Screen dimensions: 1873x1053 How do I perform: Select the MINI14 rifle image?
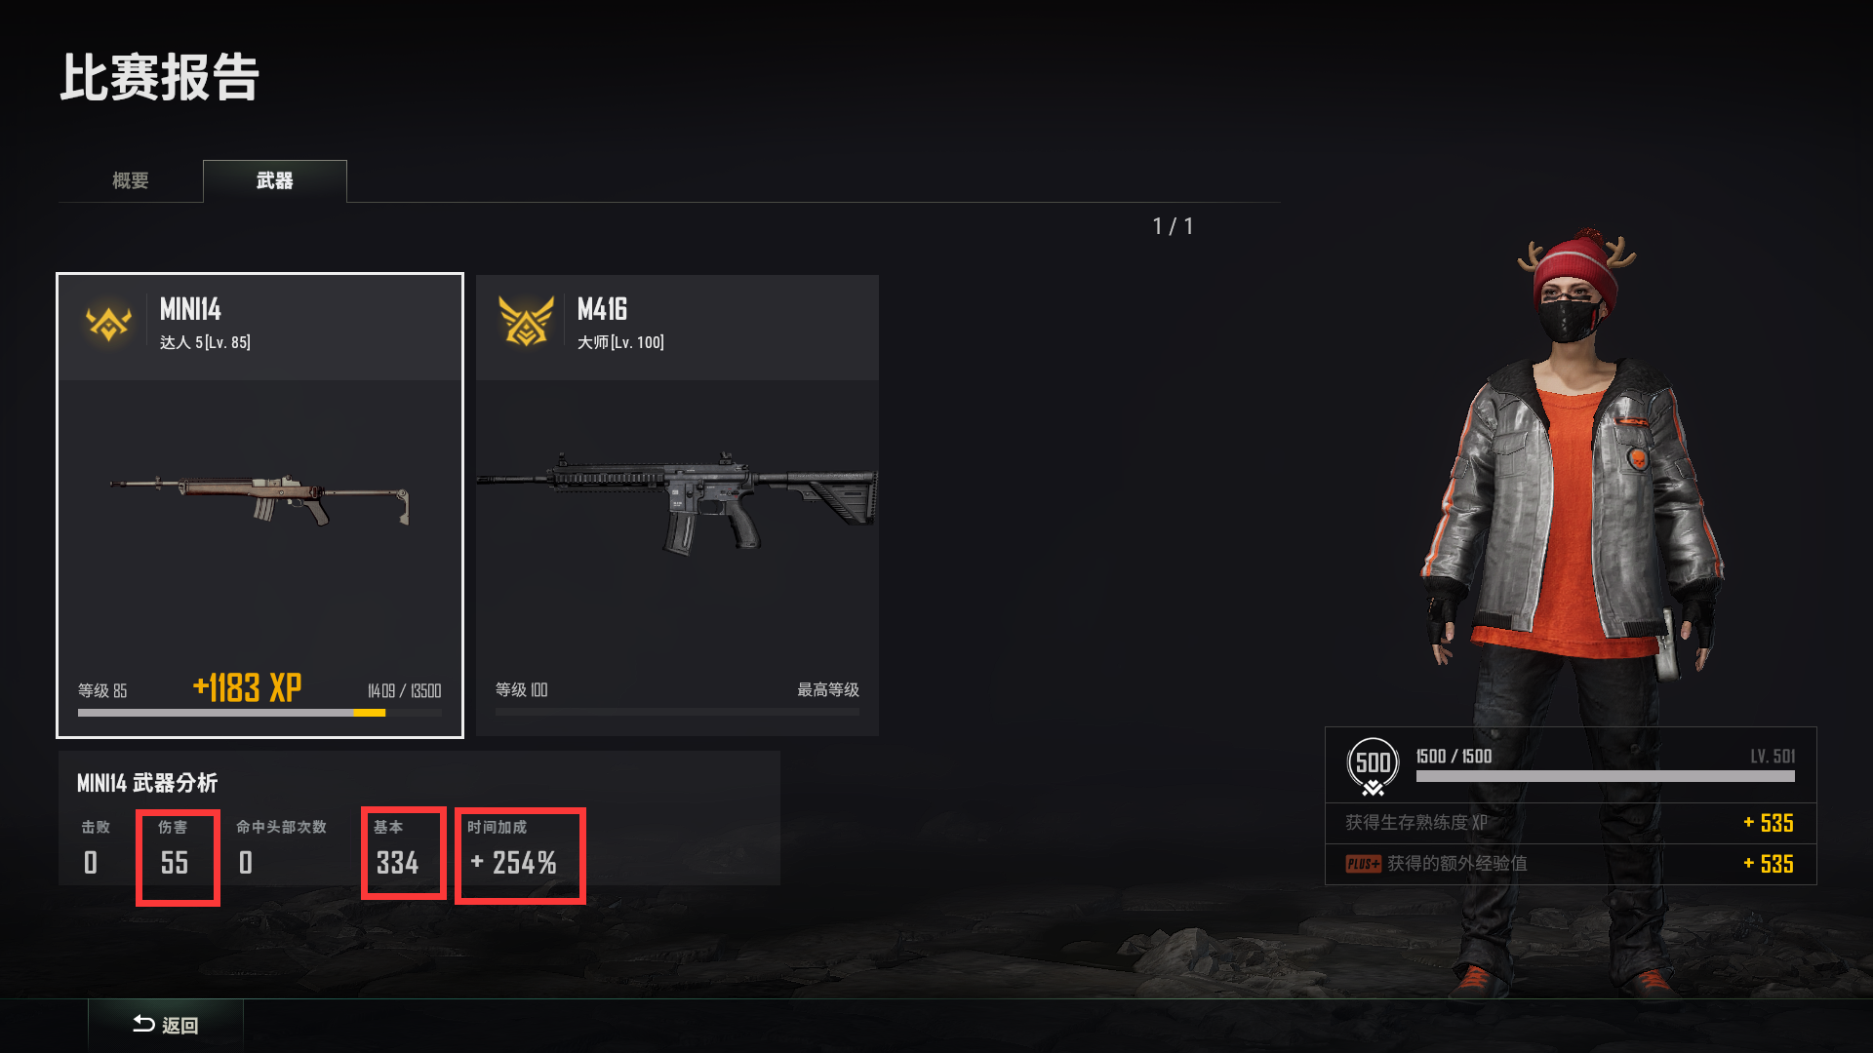point(260,498)
